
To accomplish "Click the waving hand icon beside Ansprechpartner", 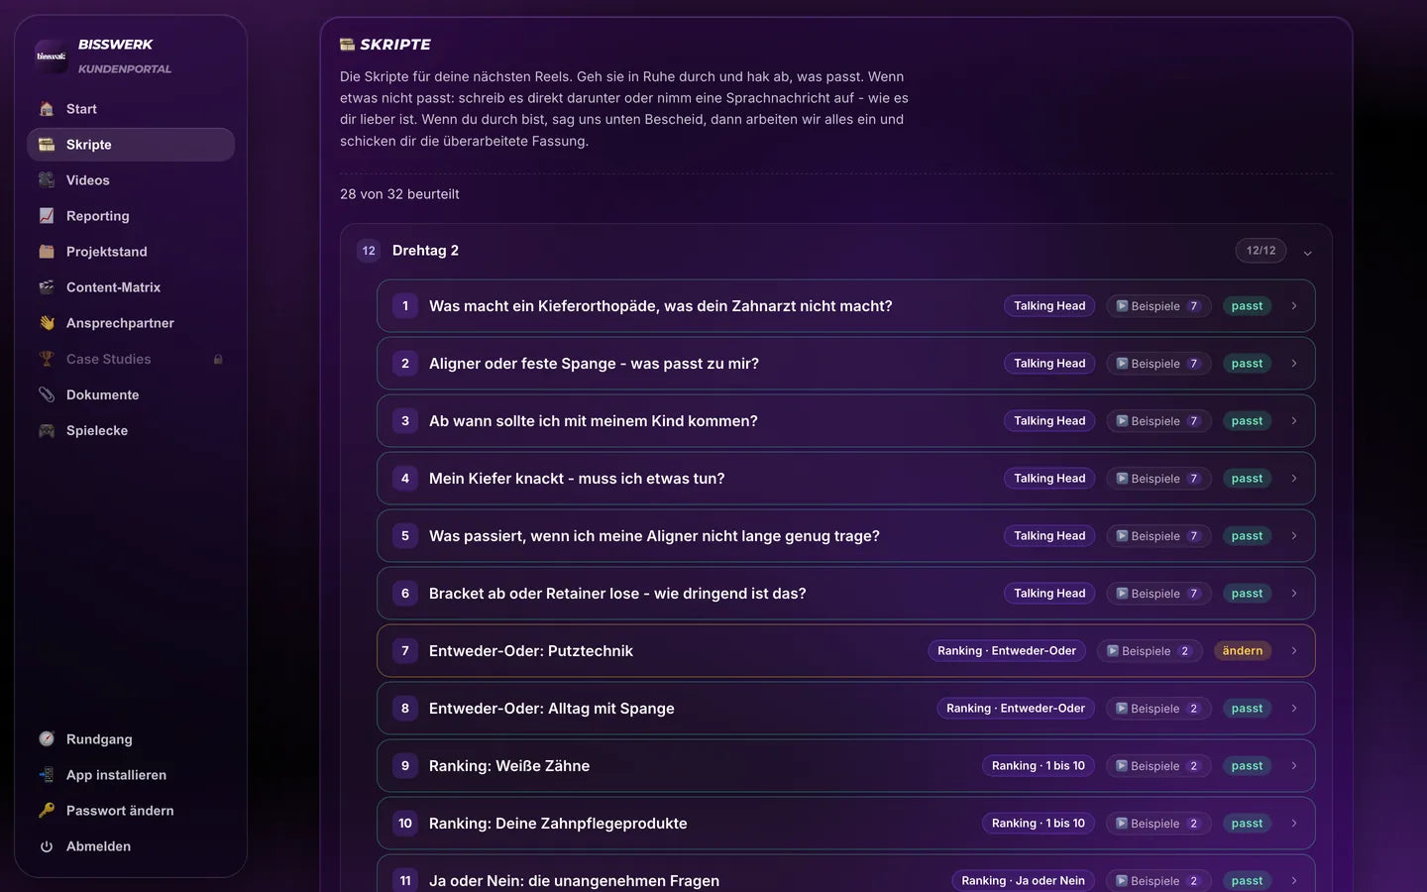I will click(x=47, y=323).
